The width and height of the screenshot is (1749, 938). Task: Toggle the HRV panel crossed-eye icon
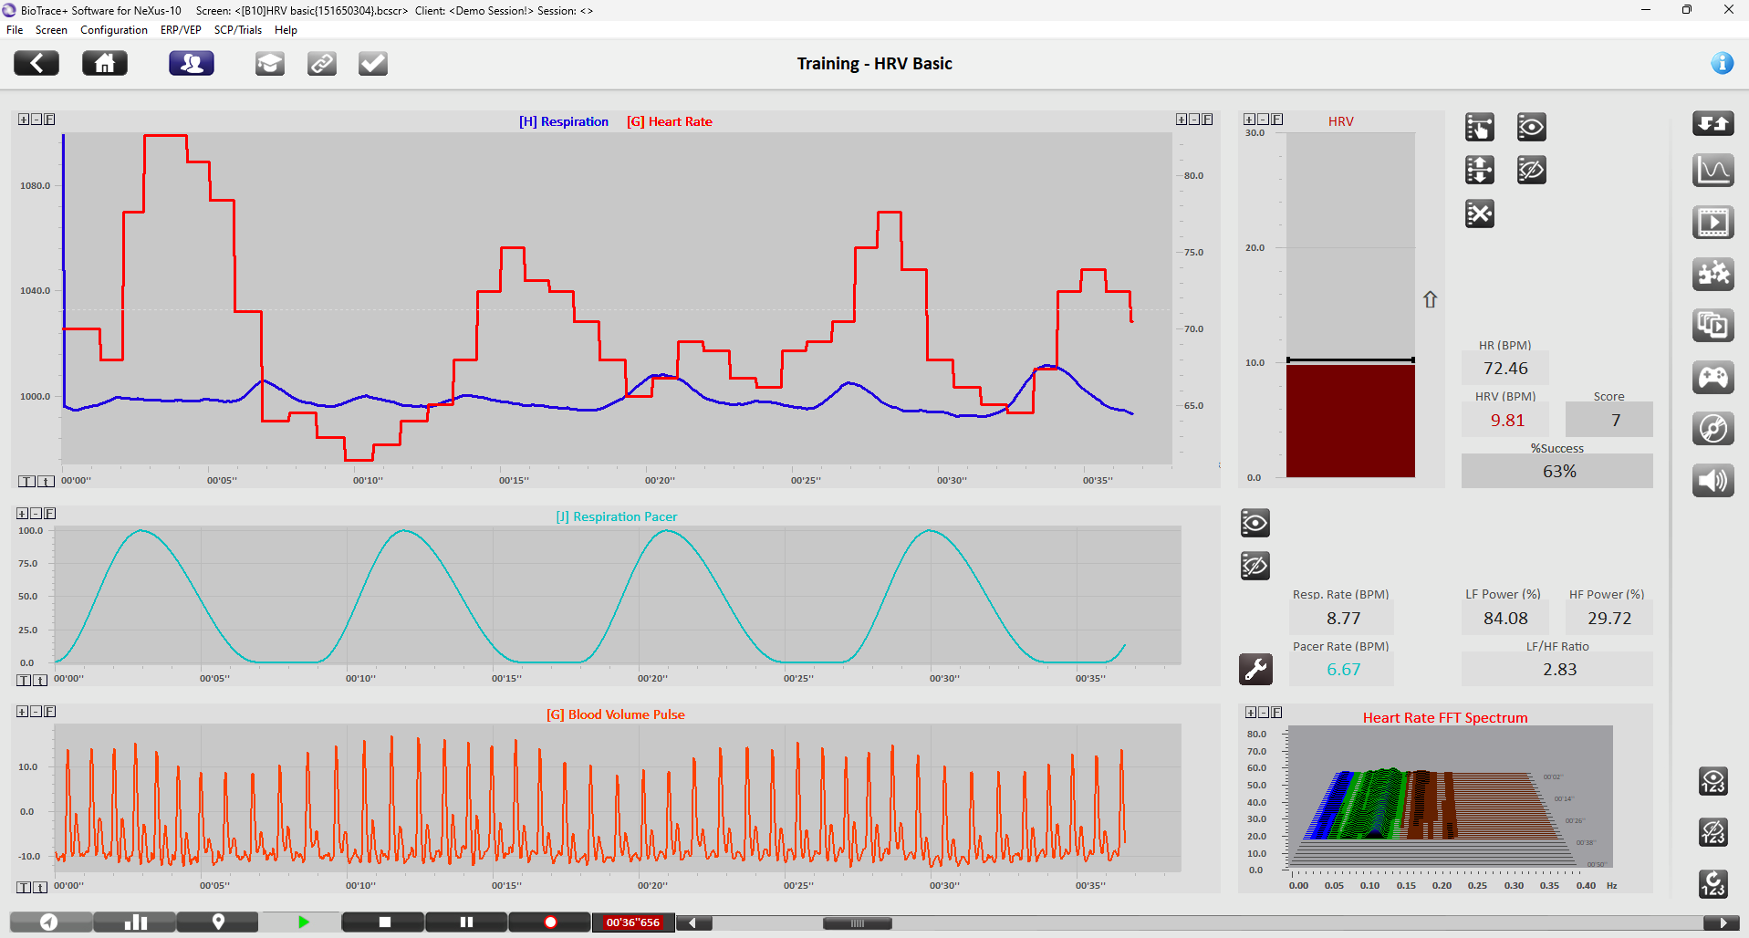point(1531,170)
